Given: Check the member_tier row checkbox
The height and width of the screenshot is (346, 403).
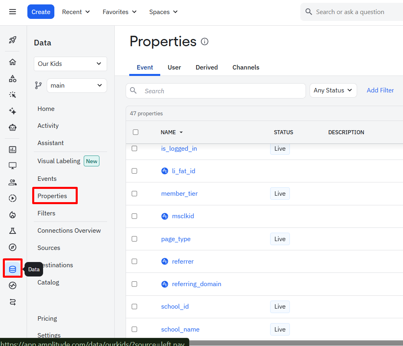Looking at the screenshot, I should pyautogui.click(x=134, y=193).
